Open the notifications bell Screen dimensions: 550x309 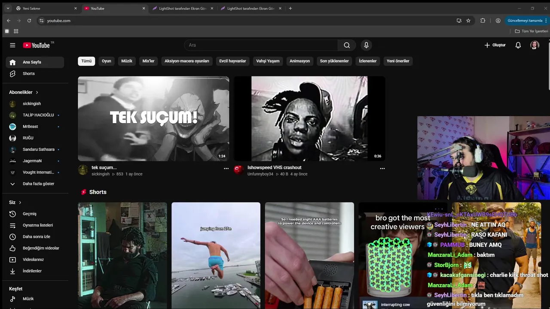518,45
